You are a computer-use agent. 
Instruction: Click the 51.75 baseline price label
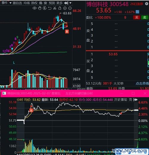click(13, 121)
